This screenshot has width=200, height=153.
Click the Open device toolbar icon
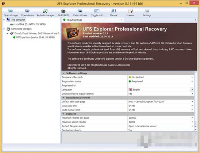coord(27,11)
